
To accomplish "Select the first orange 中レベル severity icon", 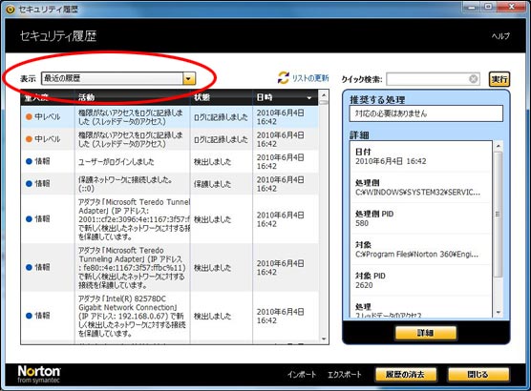I will pos(29,116).
